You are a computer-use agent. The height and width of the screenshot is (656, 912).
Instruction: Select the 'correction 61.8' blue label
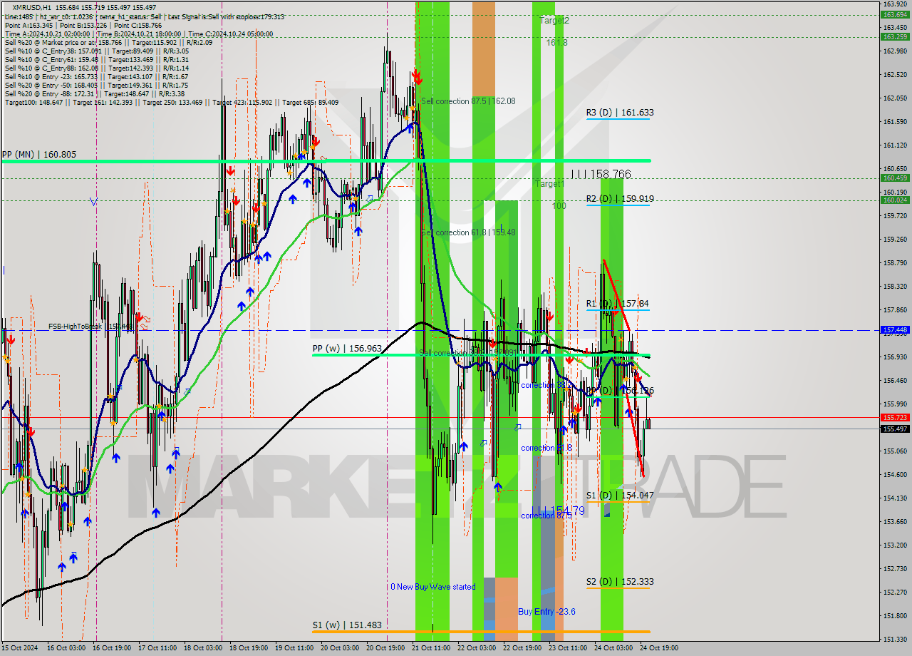[547, 448]
